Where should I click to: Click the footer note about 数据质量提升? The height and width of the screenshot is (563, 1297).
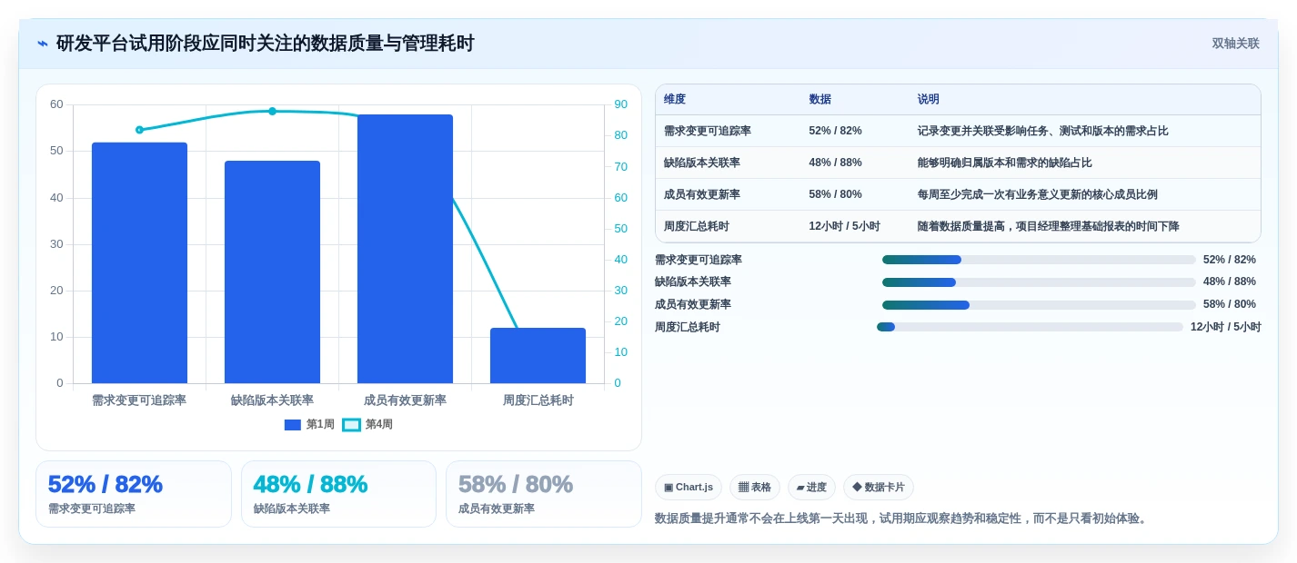point(902,519)
